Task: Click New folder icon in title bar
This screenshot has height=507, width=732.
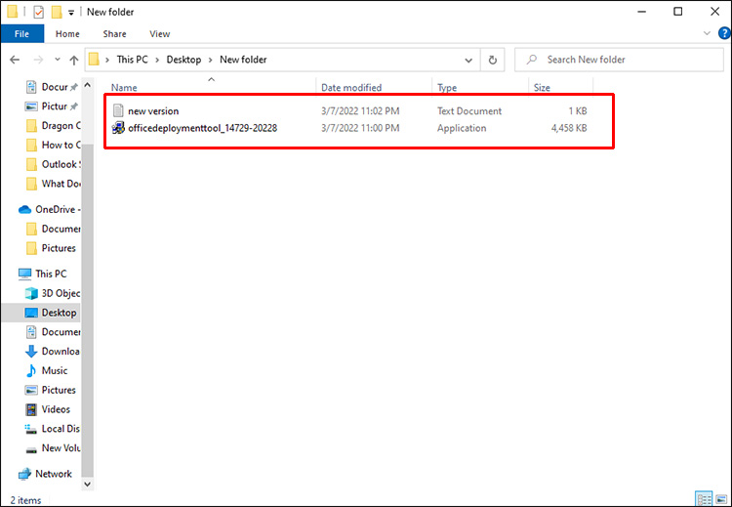Action: tap(57, 12)
